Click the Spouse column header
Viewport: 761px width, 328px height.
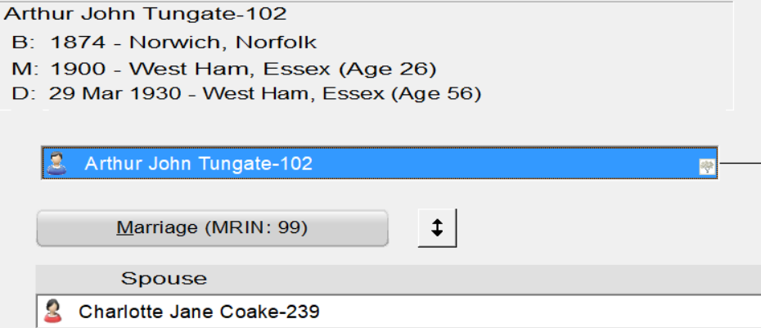click(164, 278)
